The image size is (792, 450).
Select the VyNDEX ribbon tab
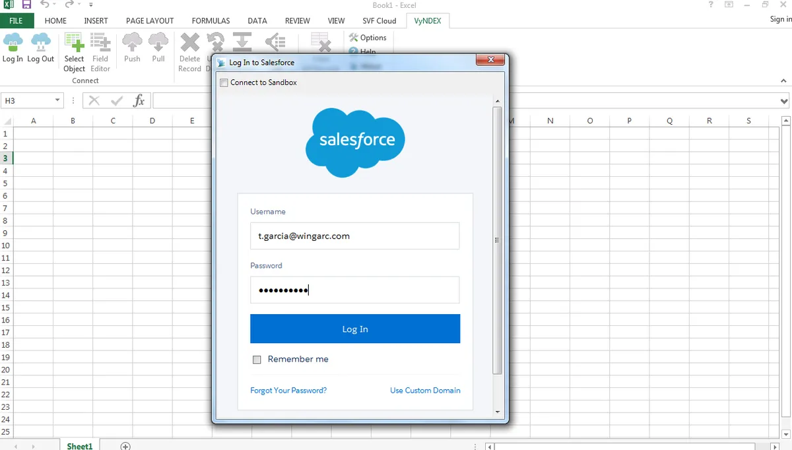[428, 20]
